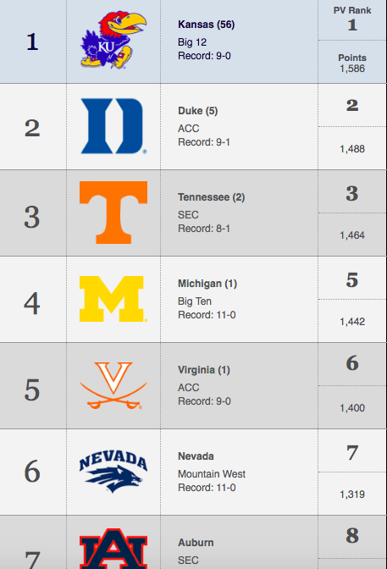The width and height of the screenshot is (387, 569).
Task: Open the Michigan yellow M logo
Action: point(113,299)
